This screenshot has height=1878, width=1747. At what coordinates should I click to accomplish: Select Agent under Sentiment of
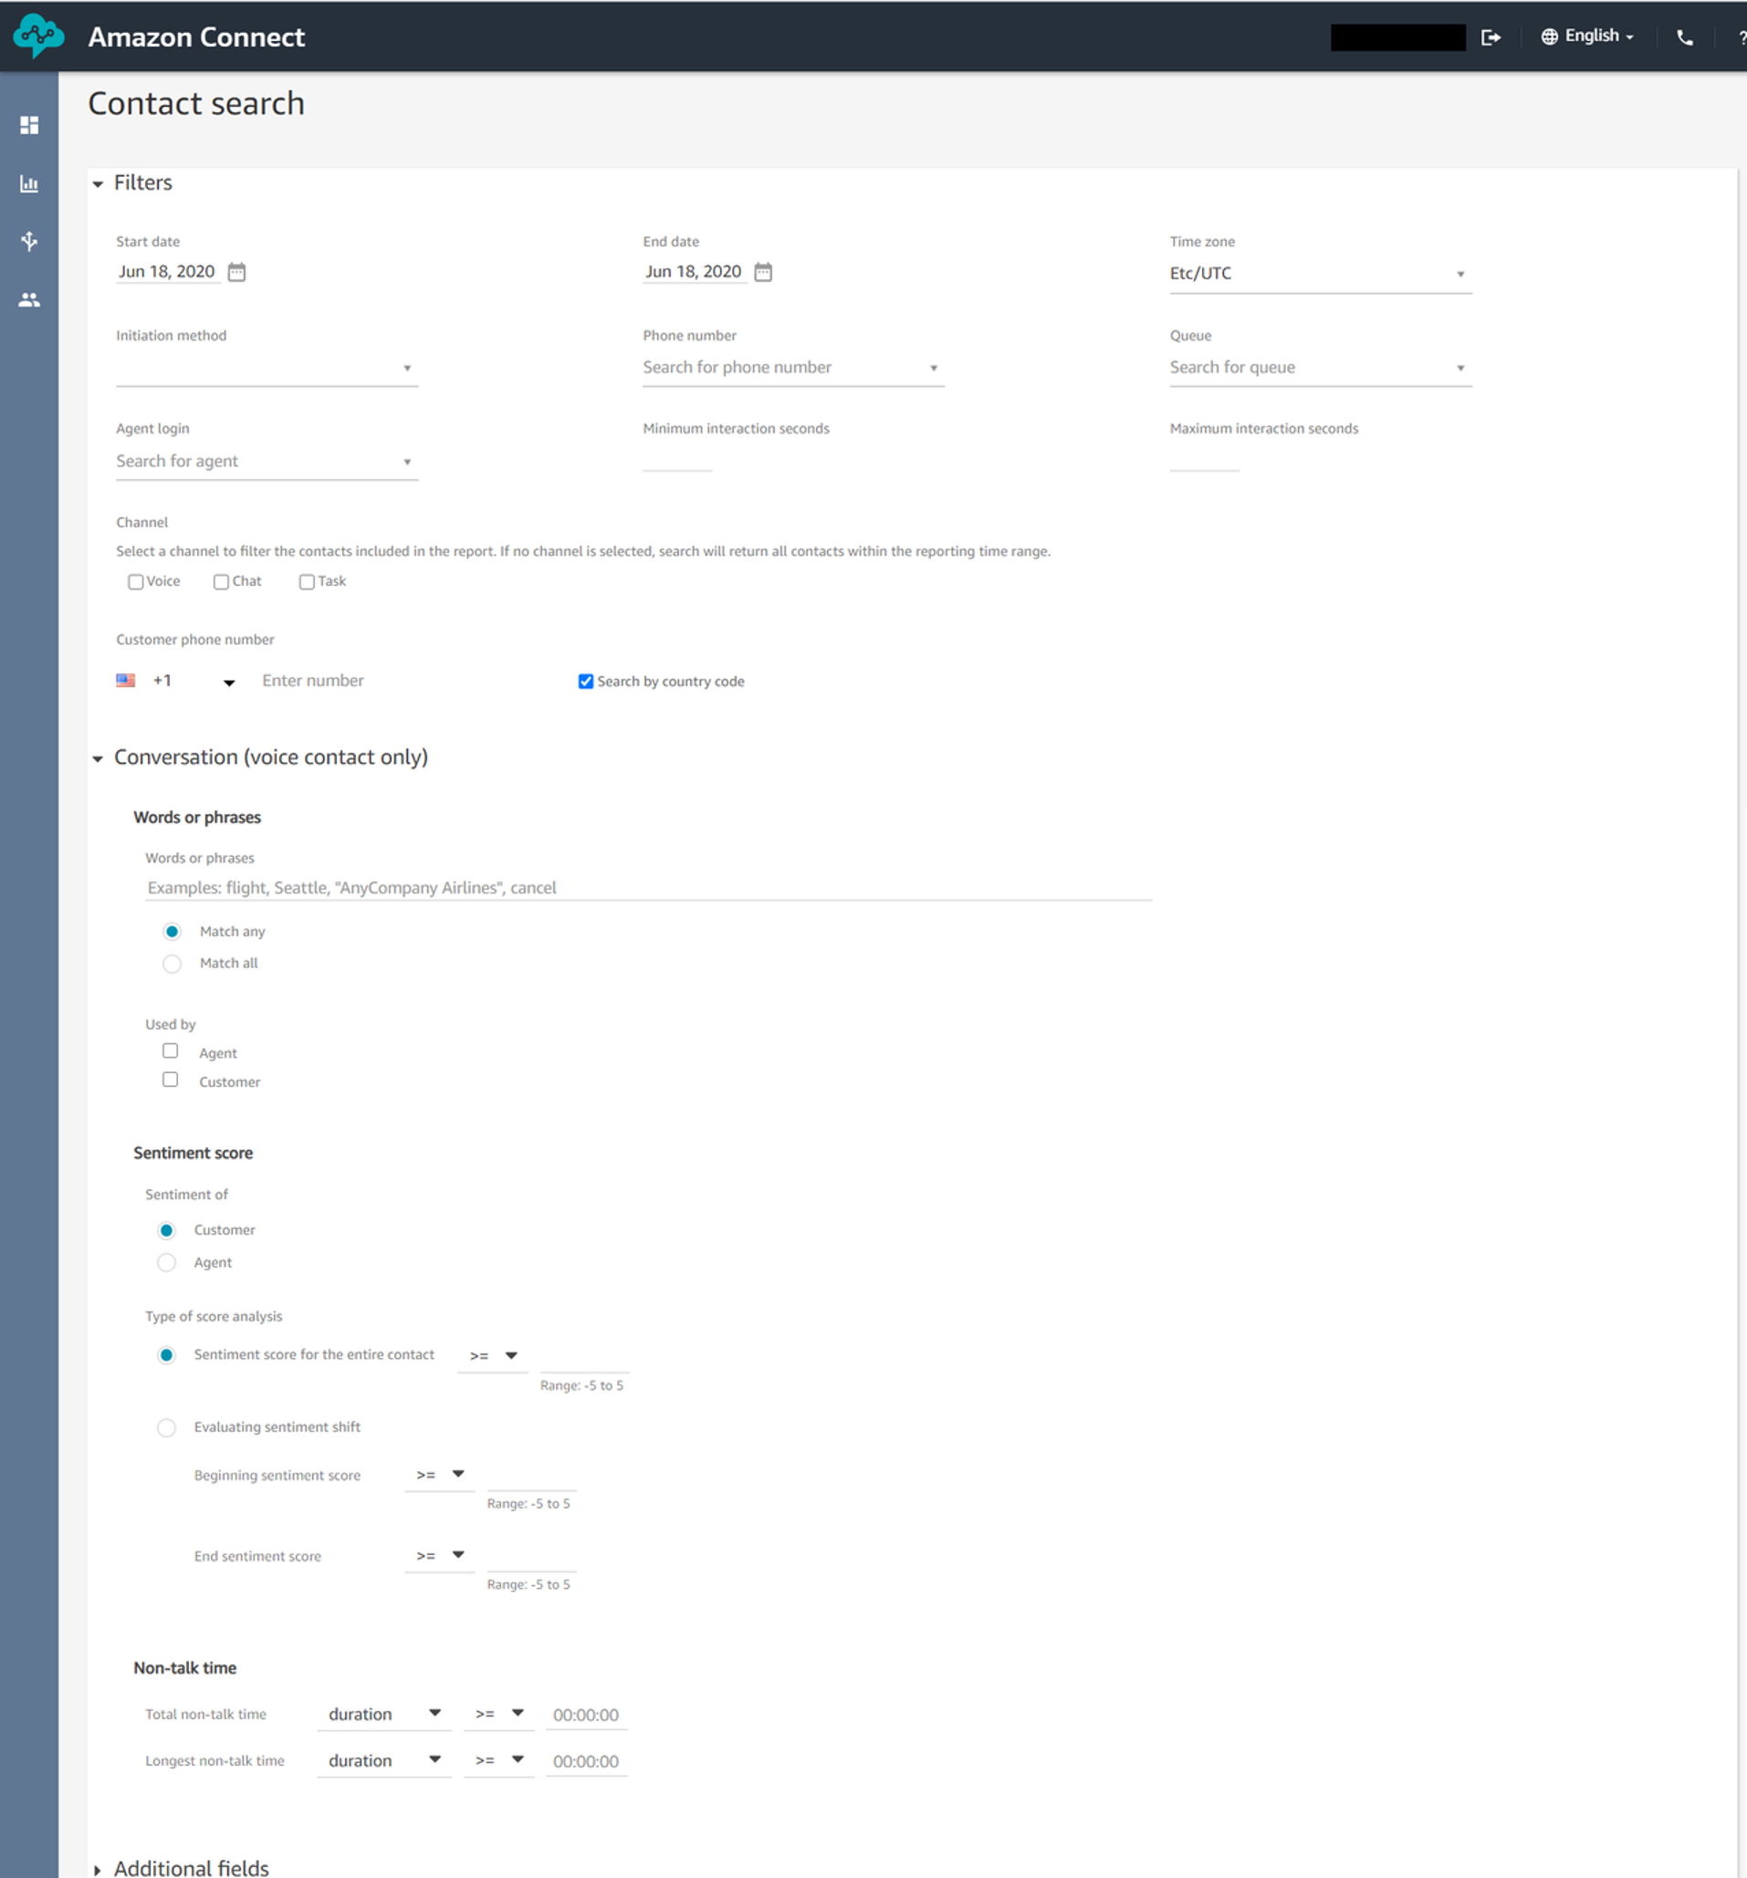[x=166, y=1262]
